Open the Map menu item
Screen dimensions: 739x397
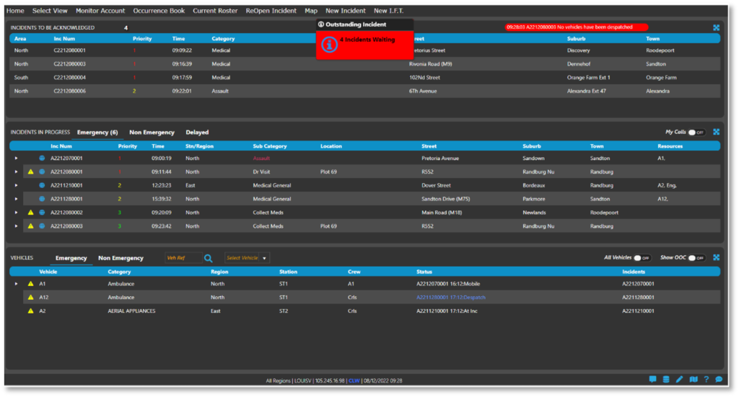(x=311, y=11)
